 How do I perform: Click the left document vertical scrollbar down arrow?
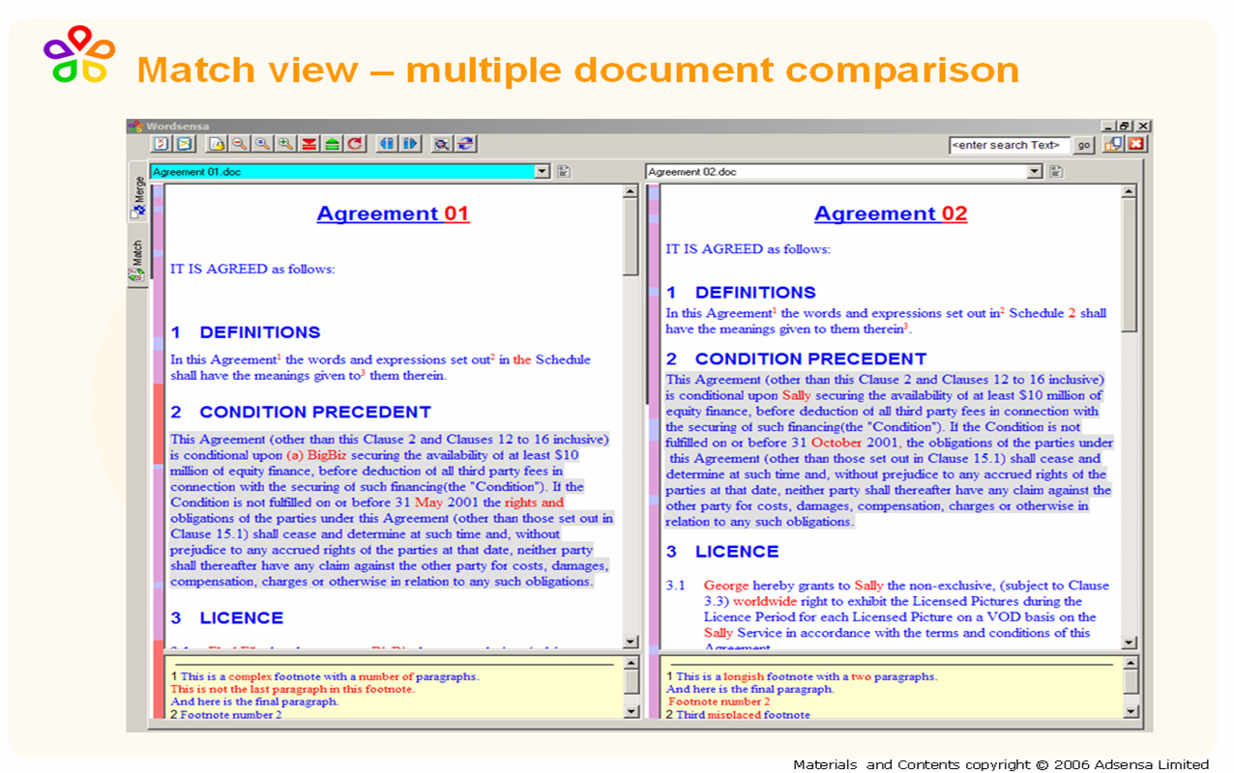[631, 642]
